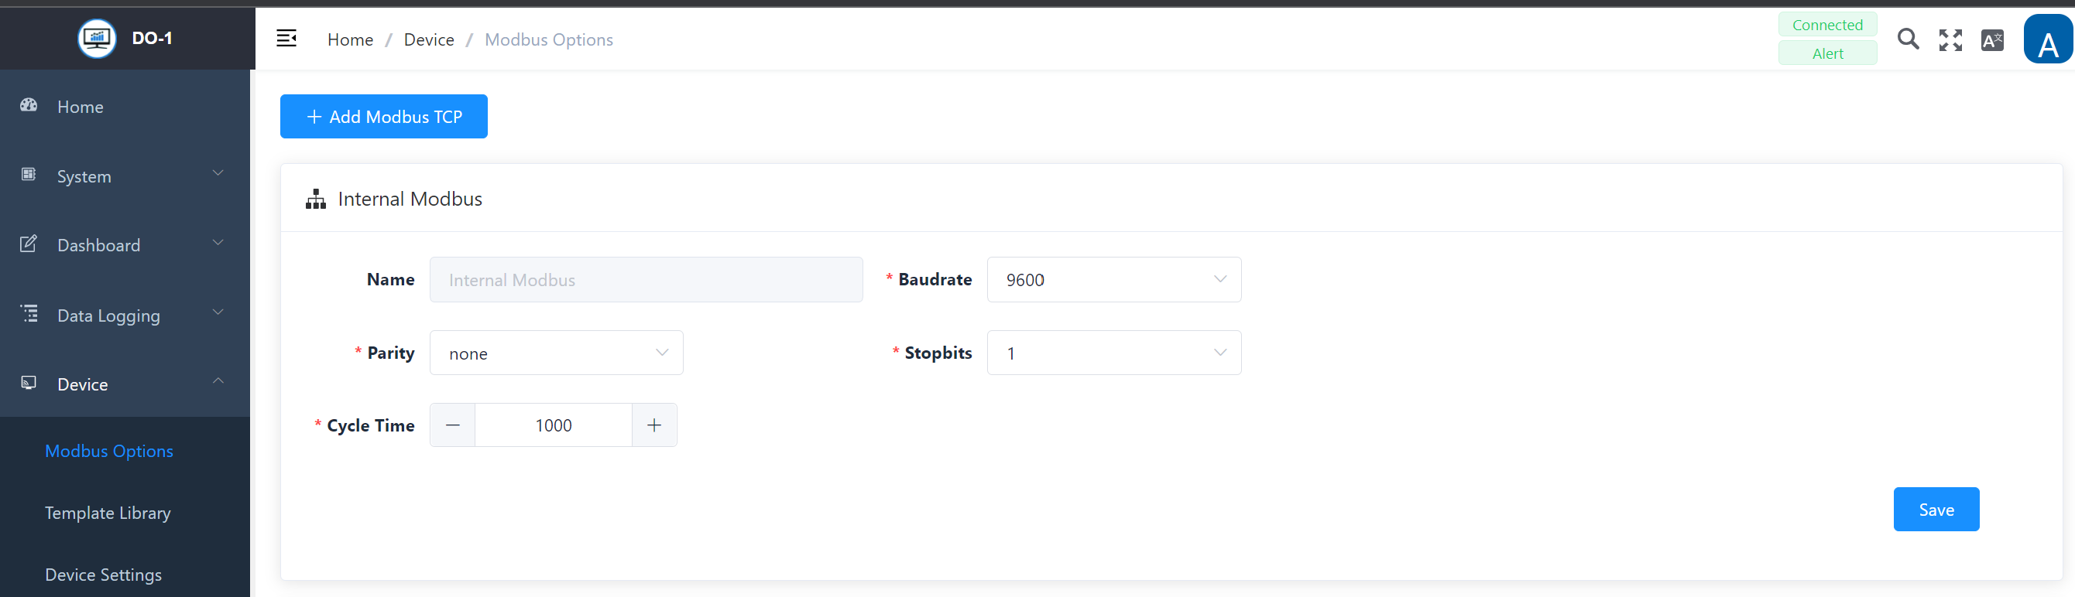This screenshot has height=597, width=2075.
Task: Open the Parity dropdown
Action: coord(556,353)
